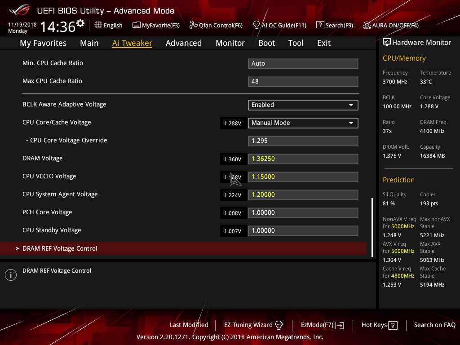460x345 pixels.
Task: Click the settings list vertical scrollbar
Action: 372,227
